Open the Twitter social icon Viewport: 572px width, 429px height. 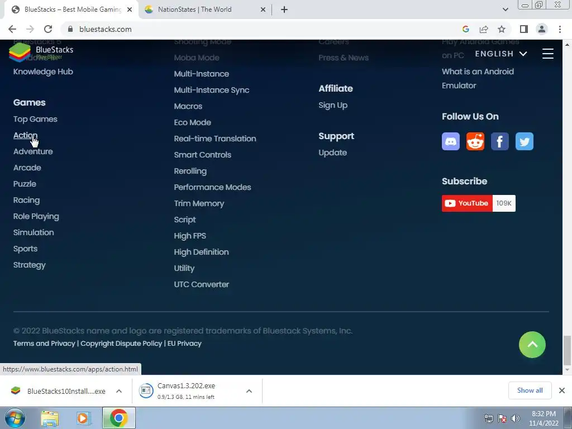pos(524,141)
